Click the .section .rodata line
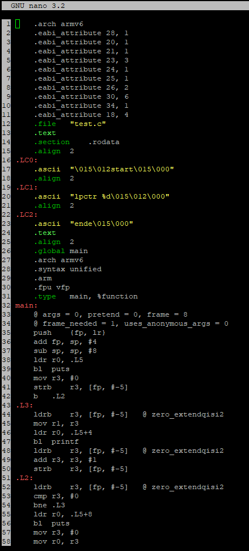 77,142
